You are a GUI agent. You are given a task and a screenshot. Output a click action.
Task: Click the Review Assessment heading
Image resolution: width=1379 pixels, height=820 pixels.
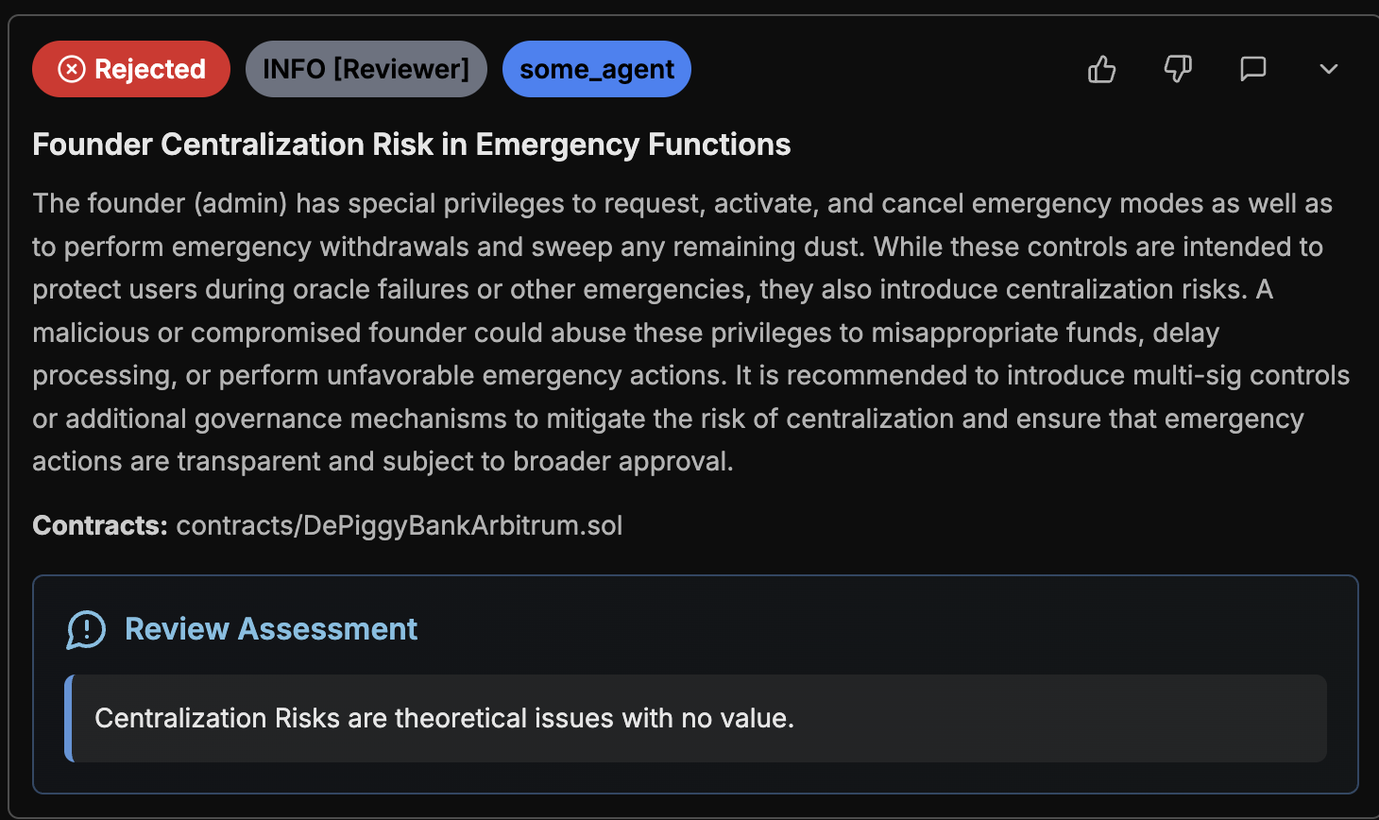pyautogui.click(x=271, y=629)
